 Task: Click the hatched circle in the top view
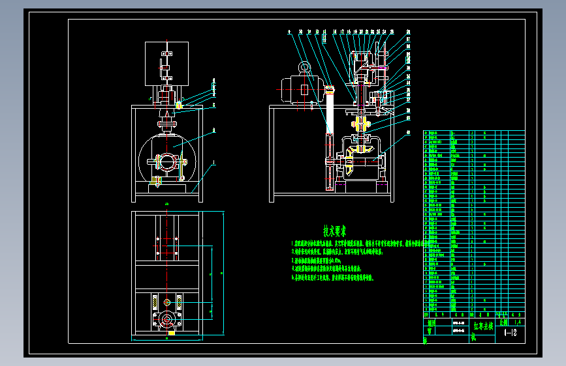click(166, 303)
